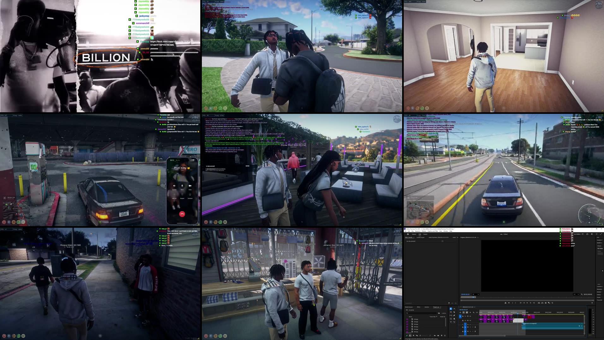The width and height of the screenshot is (604, 340).
Task: Open the Quick Export icon
Action: [587, 234]
